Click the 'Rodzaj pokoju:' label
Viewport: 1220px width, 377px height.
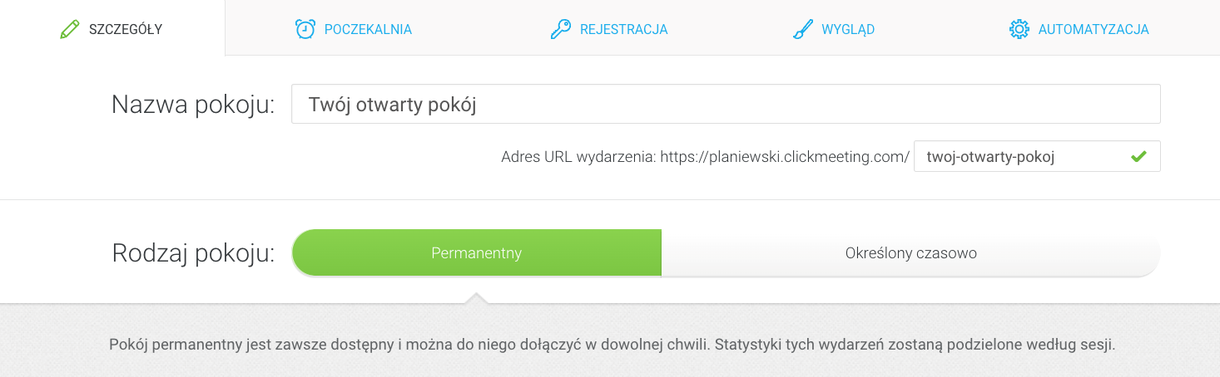(193, 253)
